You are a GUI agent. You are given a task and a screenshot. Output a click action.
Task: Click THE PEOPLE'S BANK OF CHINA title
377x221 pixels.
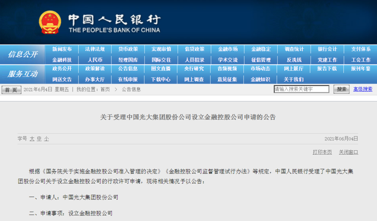(114, 30)
